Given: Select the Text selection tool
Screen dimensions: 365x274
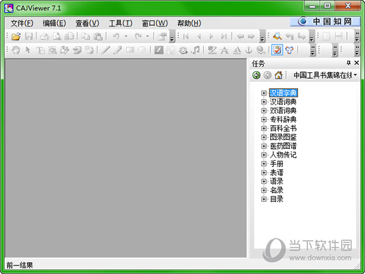Looking at the screenshot, I should coord(40,50).
